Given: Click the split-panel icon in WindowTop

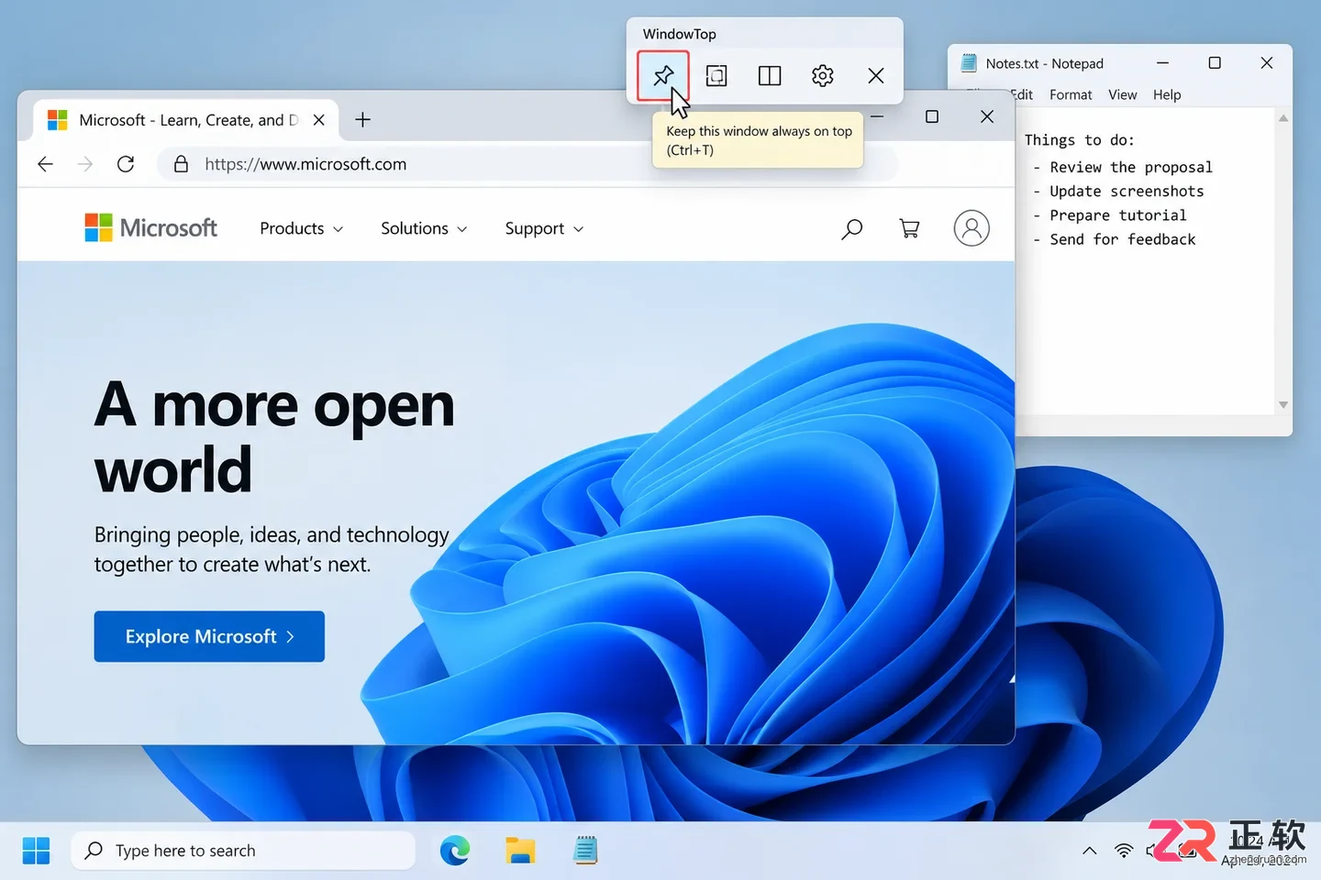Looking at the screenshot, I should pos(770,75).
